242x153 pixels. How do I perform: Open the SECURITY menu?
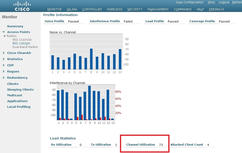pos(135,9)
